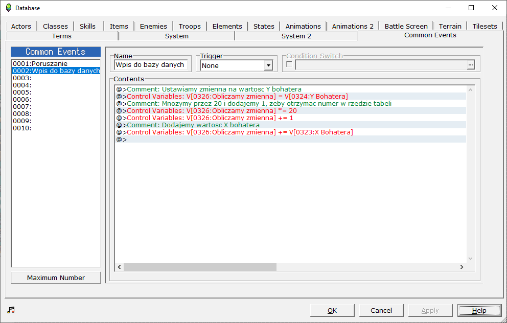Select the empty last '@>' command line
Viewport: 507px width, 323px height.
coord(291,140)
